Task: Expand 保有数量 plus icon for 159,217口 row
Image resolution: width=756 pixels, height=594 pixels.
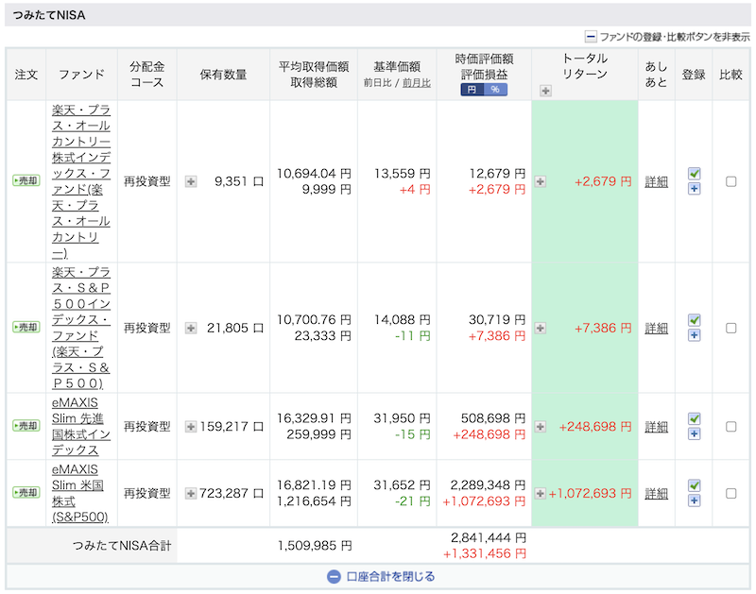Action: point(191,427)
